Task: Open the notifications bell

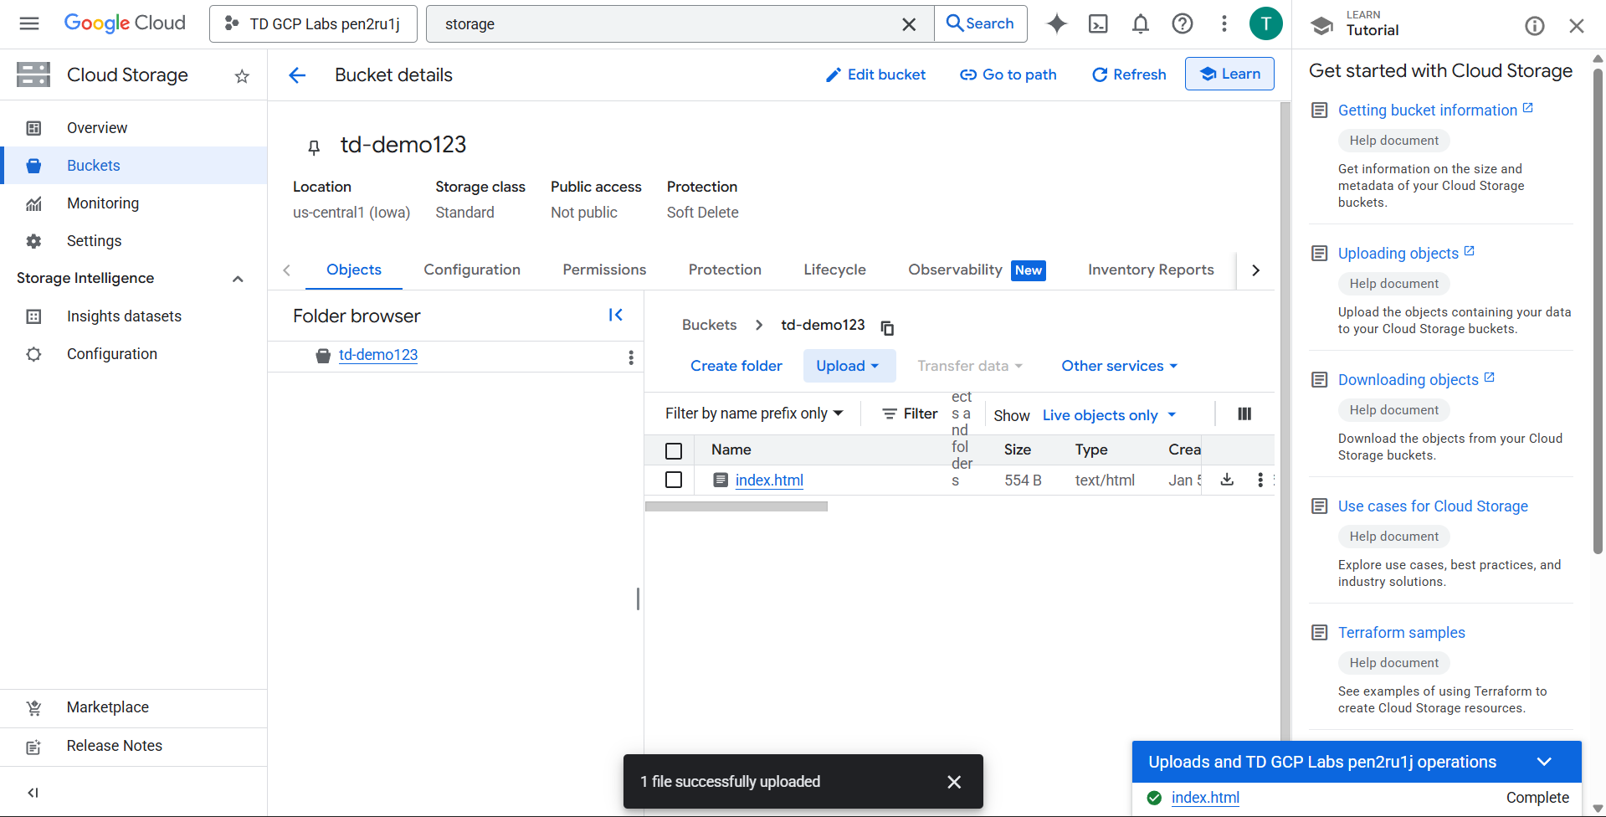Action: (x=1140, y=24)
